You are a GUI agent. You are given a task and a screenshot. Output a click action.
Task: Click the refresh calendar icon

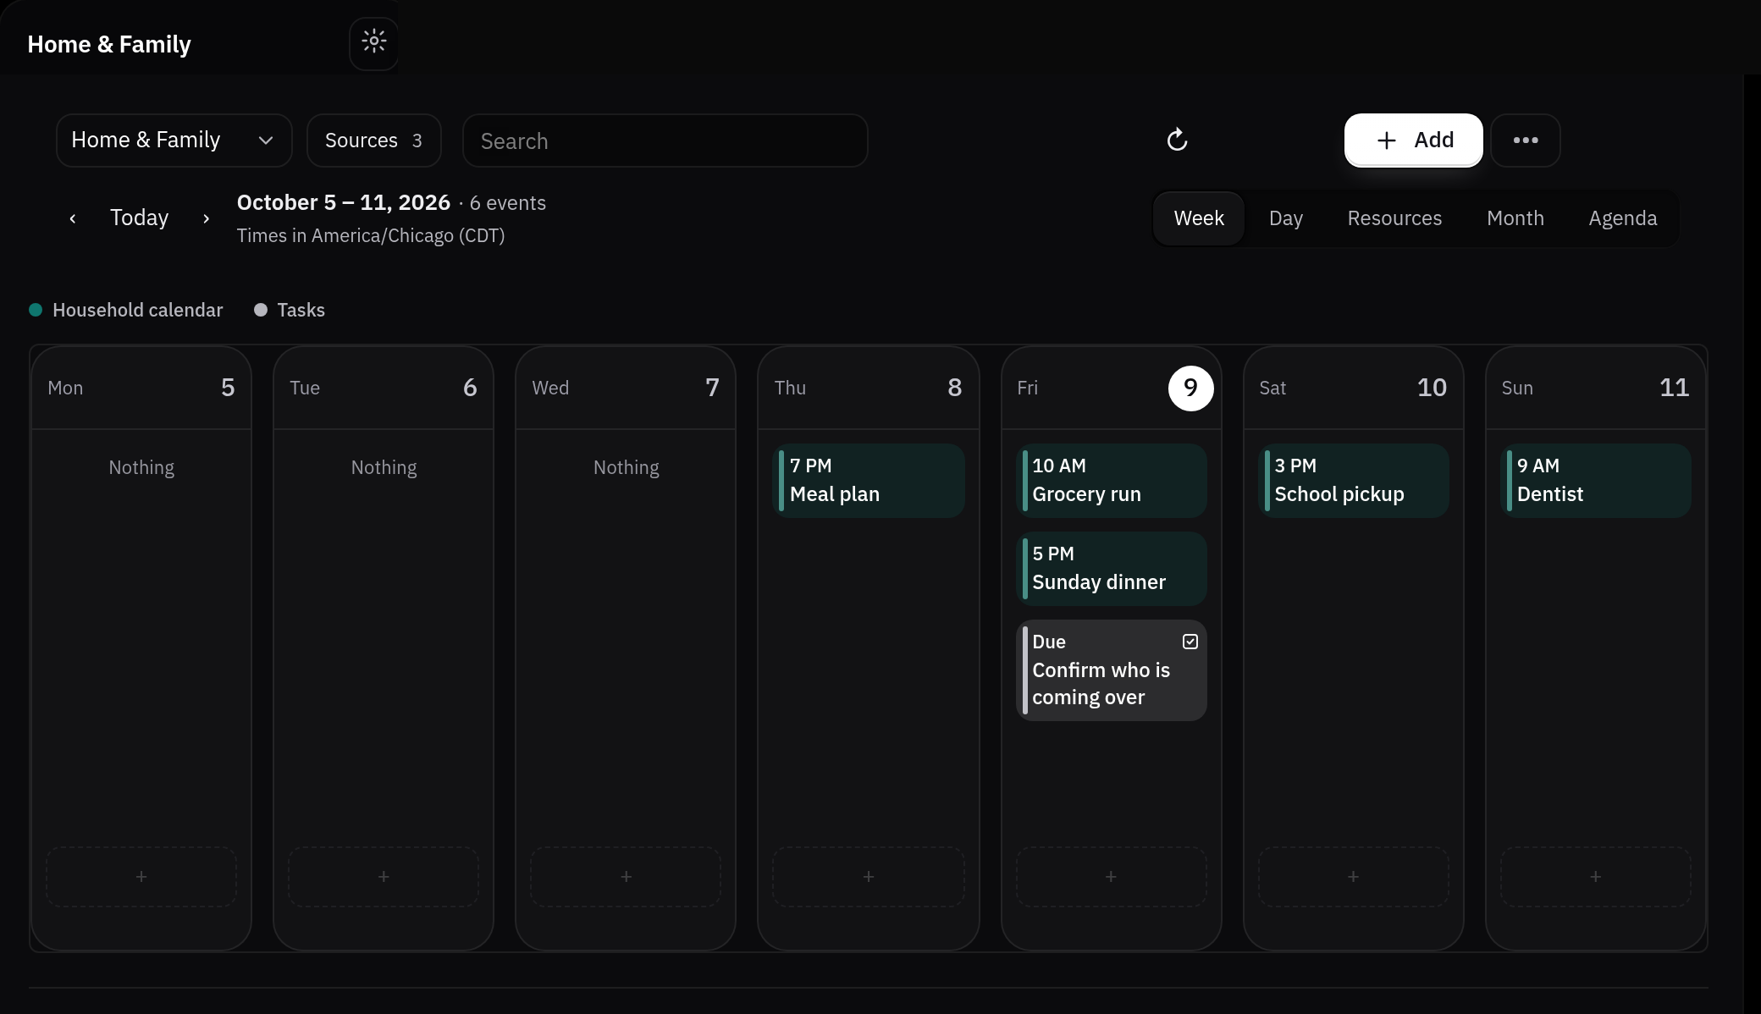pyautogui.click(x=1177, y=140)
